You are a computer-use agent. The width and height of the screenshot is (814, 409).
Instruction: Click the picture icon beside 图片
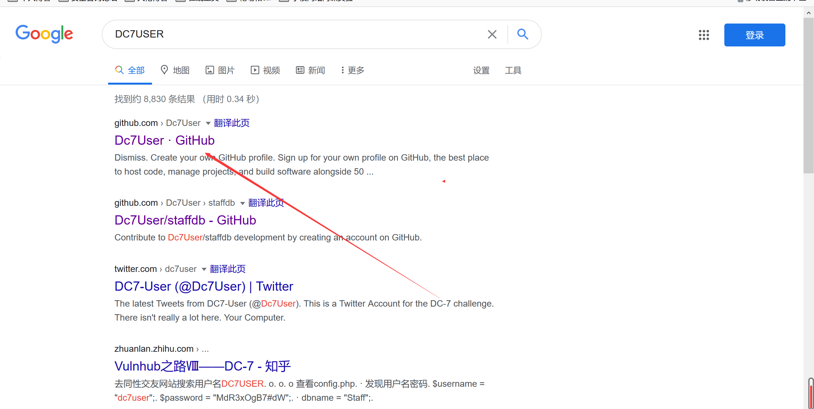(210, 70)
